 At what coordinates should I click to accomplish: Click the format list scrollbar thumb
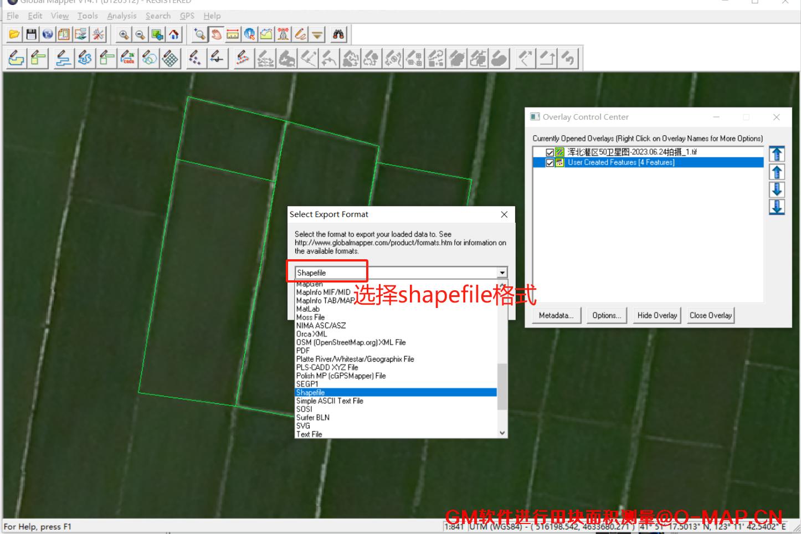502,386
